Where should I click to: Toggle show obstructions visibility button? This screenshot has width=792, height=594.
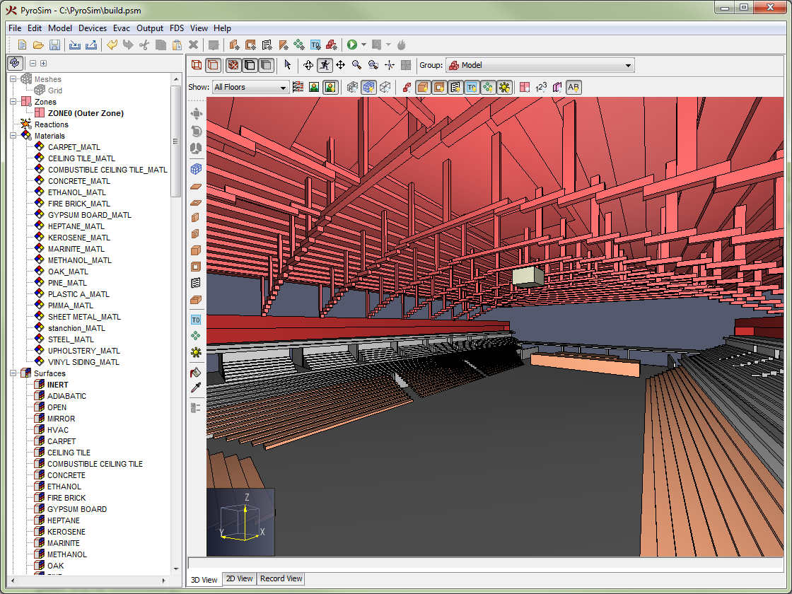tap(423, 87)
